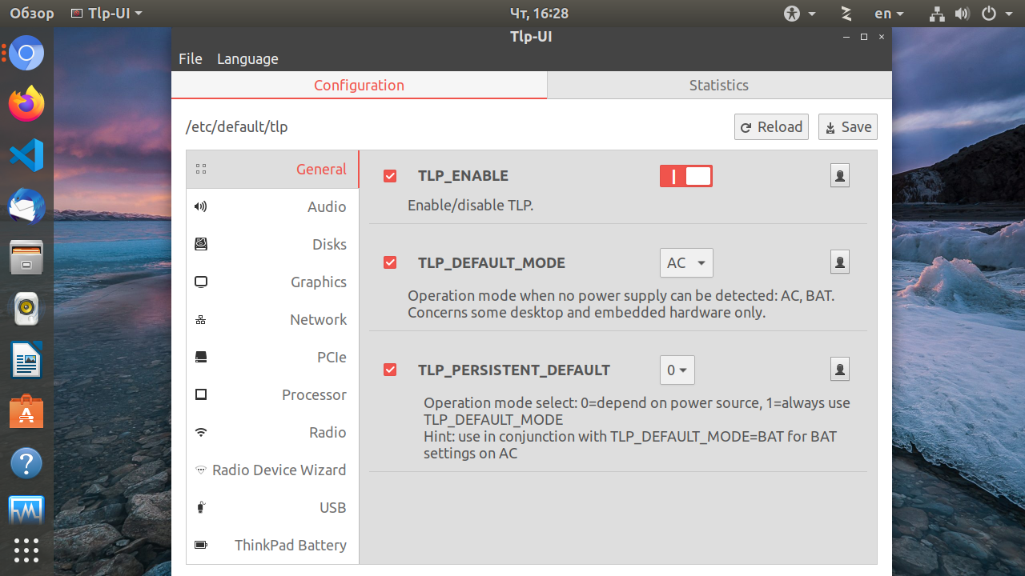Open power menu in top bar
This screenshot has height=576, width=1025.
[999, 14]
